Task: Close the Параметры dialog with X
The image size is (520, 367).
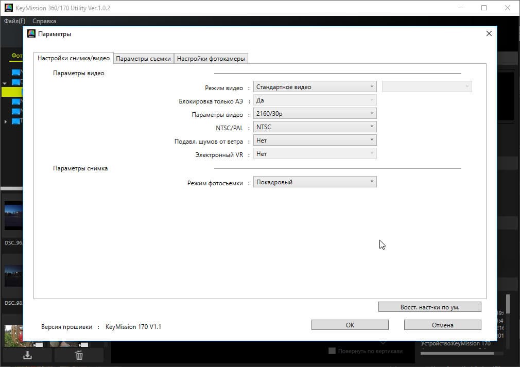Action: pos(489,33)
